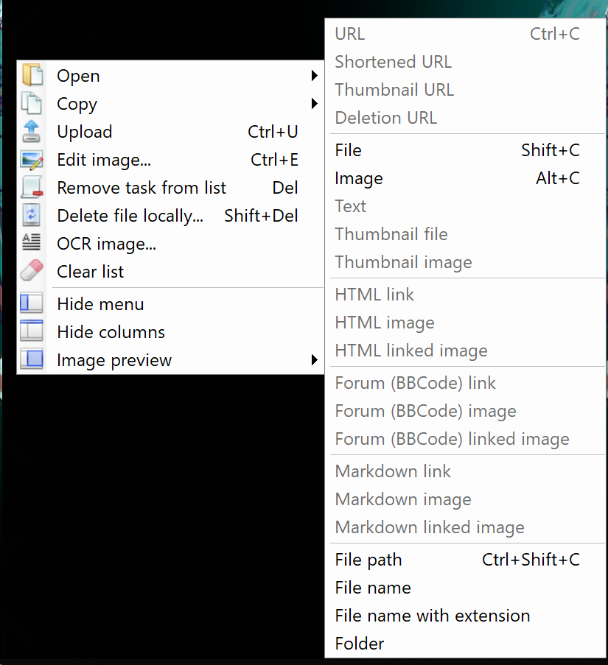
Task: Expand the Copy submenu arrow
Action: pos(315,104)
